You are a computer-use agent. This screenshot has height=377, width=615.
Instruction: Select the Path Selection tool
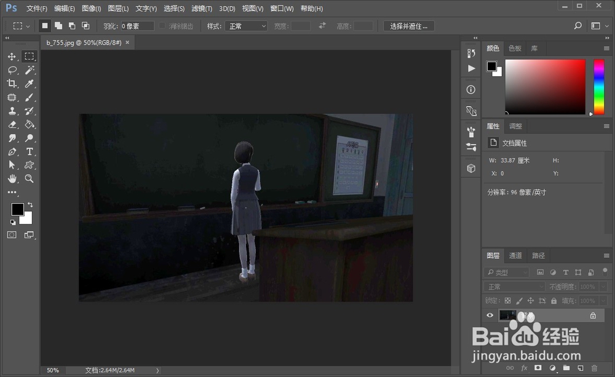[x=12, y=165]
